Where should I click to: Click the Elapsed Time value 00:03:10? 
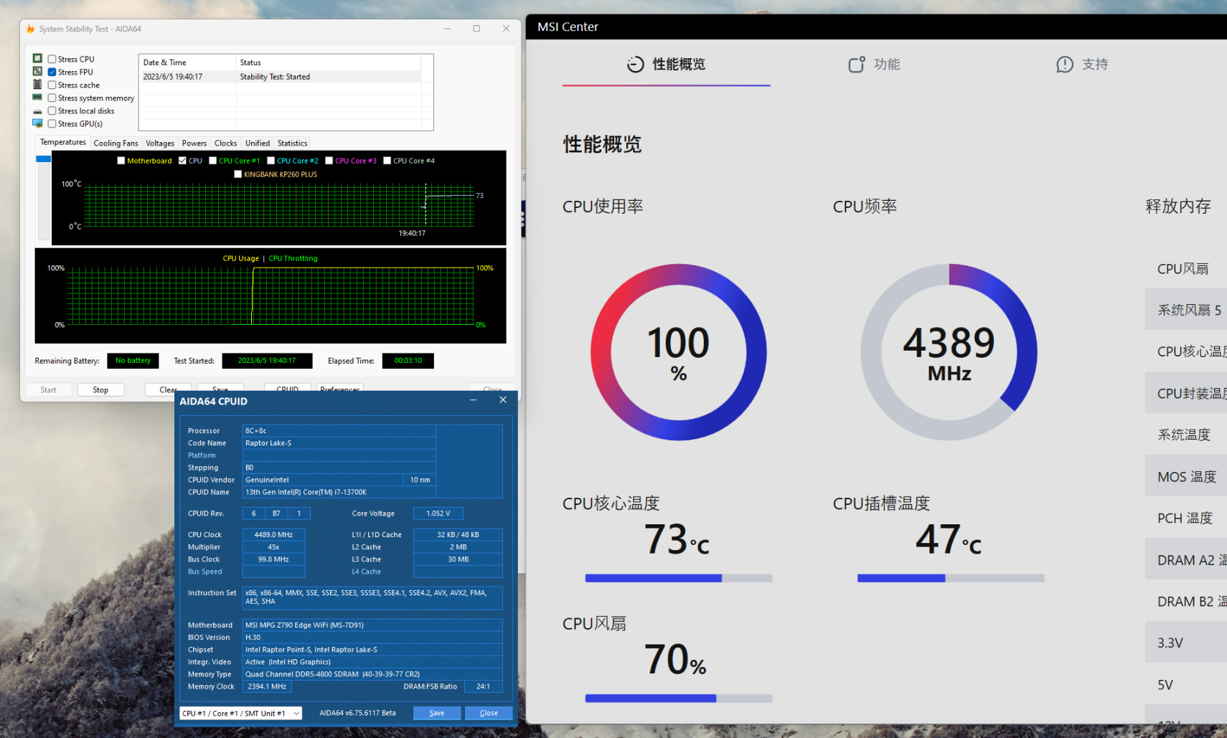click(408, 361)
